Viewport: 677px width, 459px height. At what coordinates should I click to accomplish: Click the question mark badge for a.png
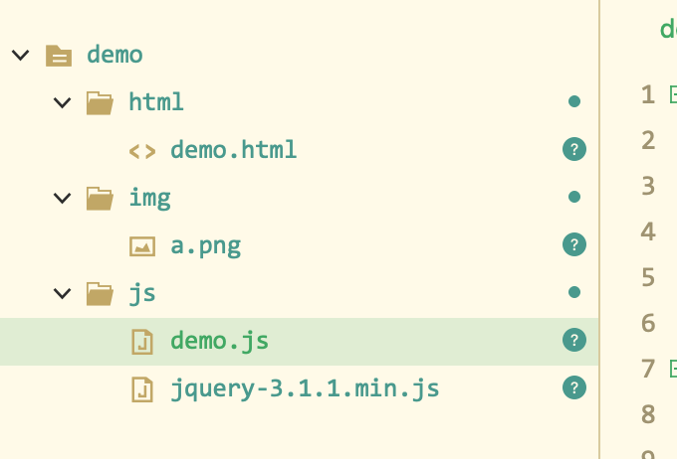coord(574,244)
